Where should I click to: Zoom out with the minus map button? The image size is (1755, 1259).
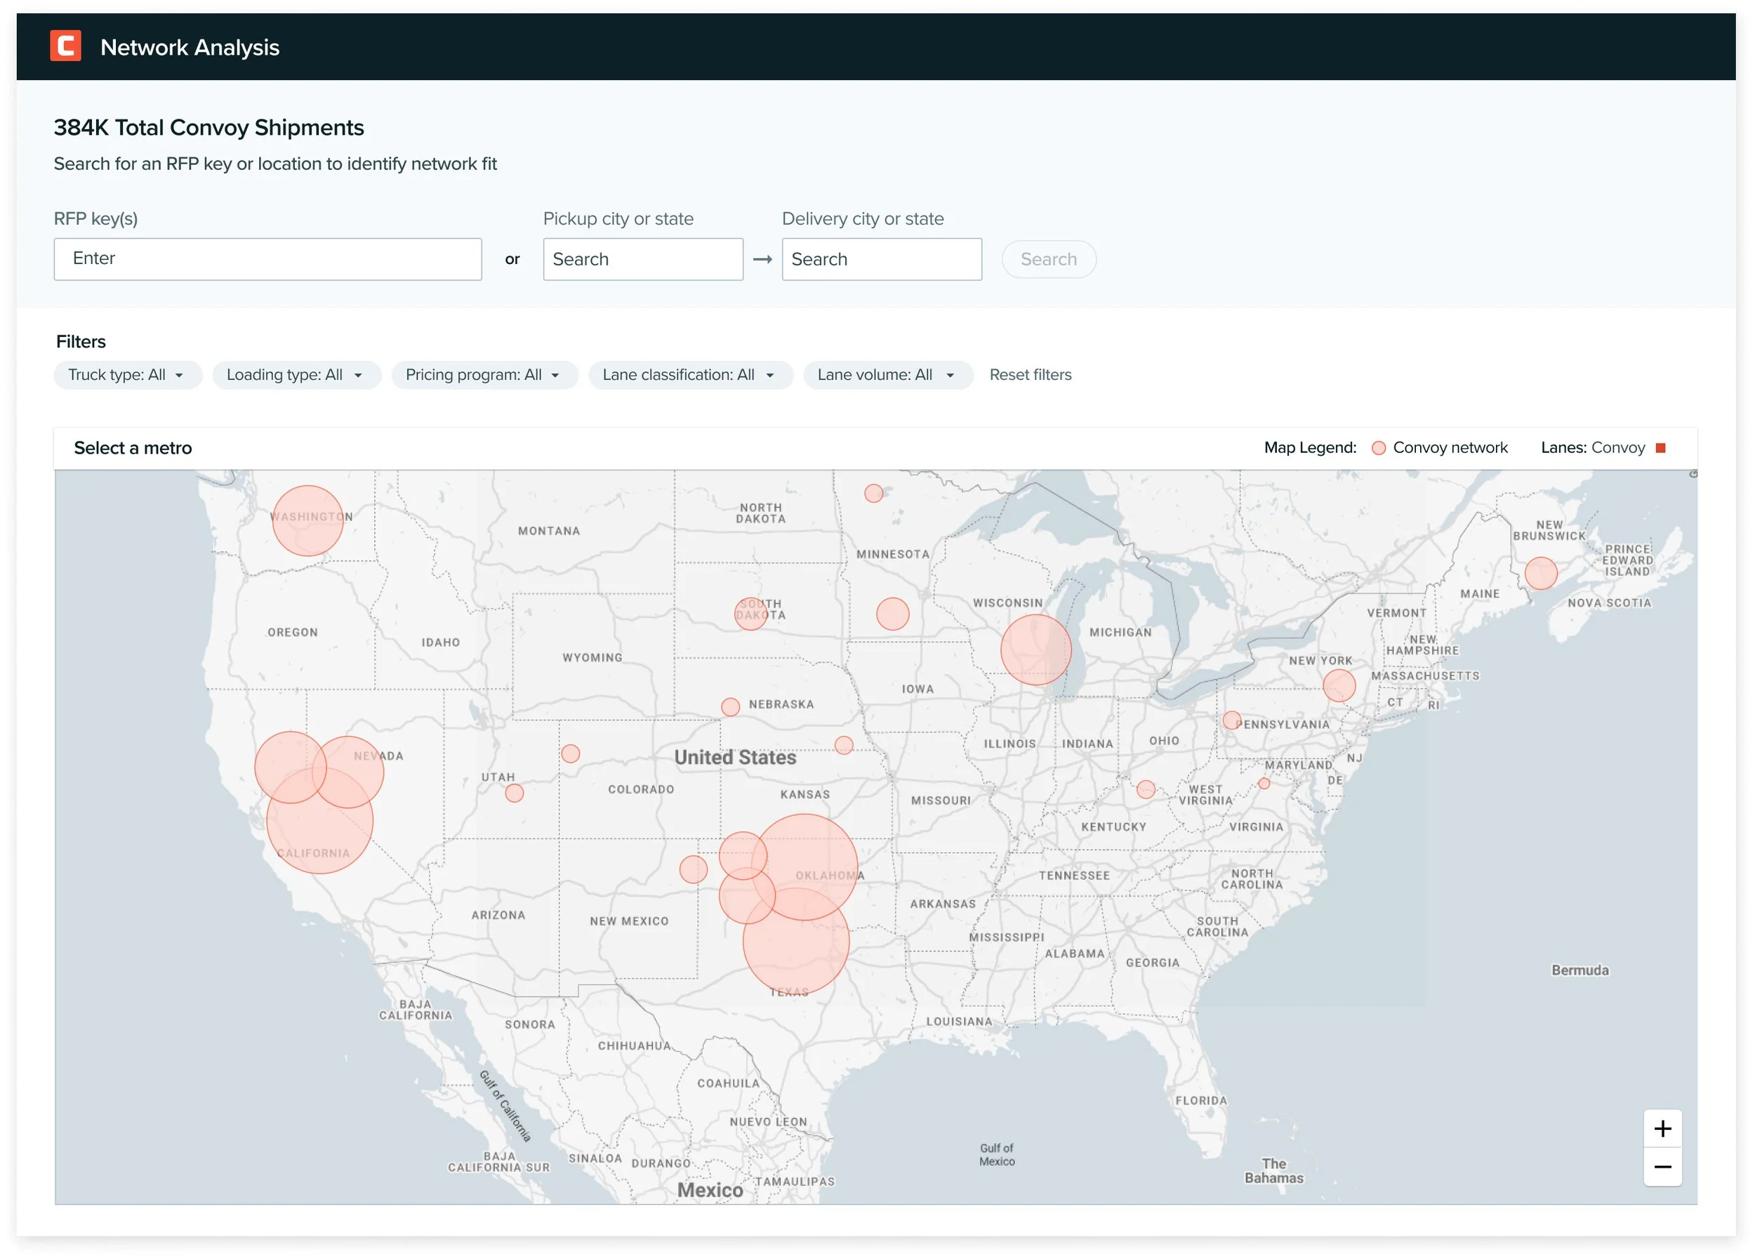point(1662,1166)
